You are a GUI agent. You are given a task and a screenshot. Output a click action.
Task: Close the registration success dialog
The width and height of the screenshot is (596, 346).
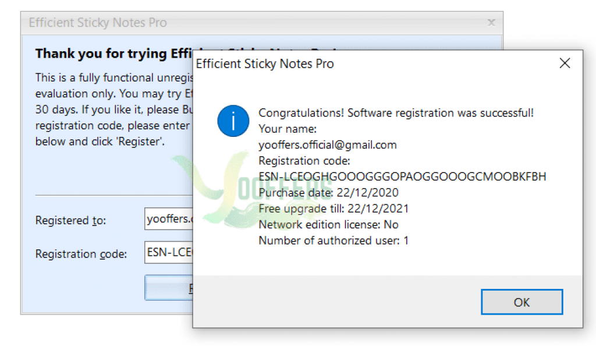pos(565,63)
